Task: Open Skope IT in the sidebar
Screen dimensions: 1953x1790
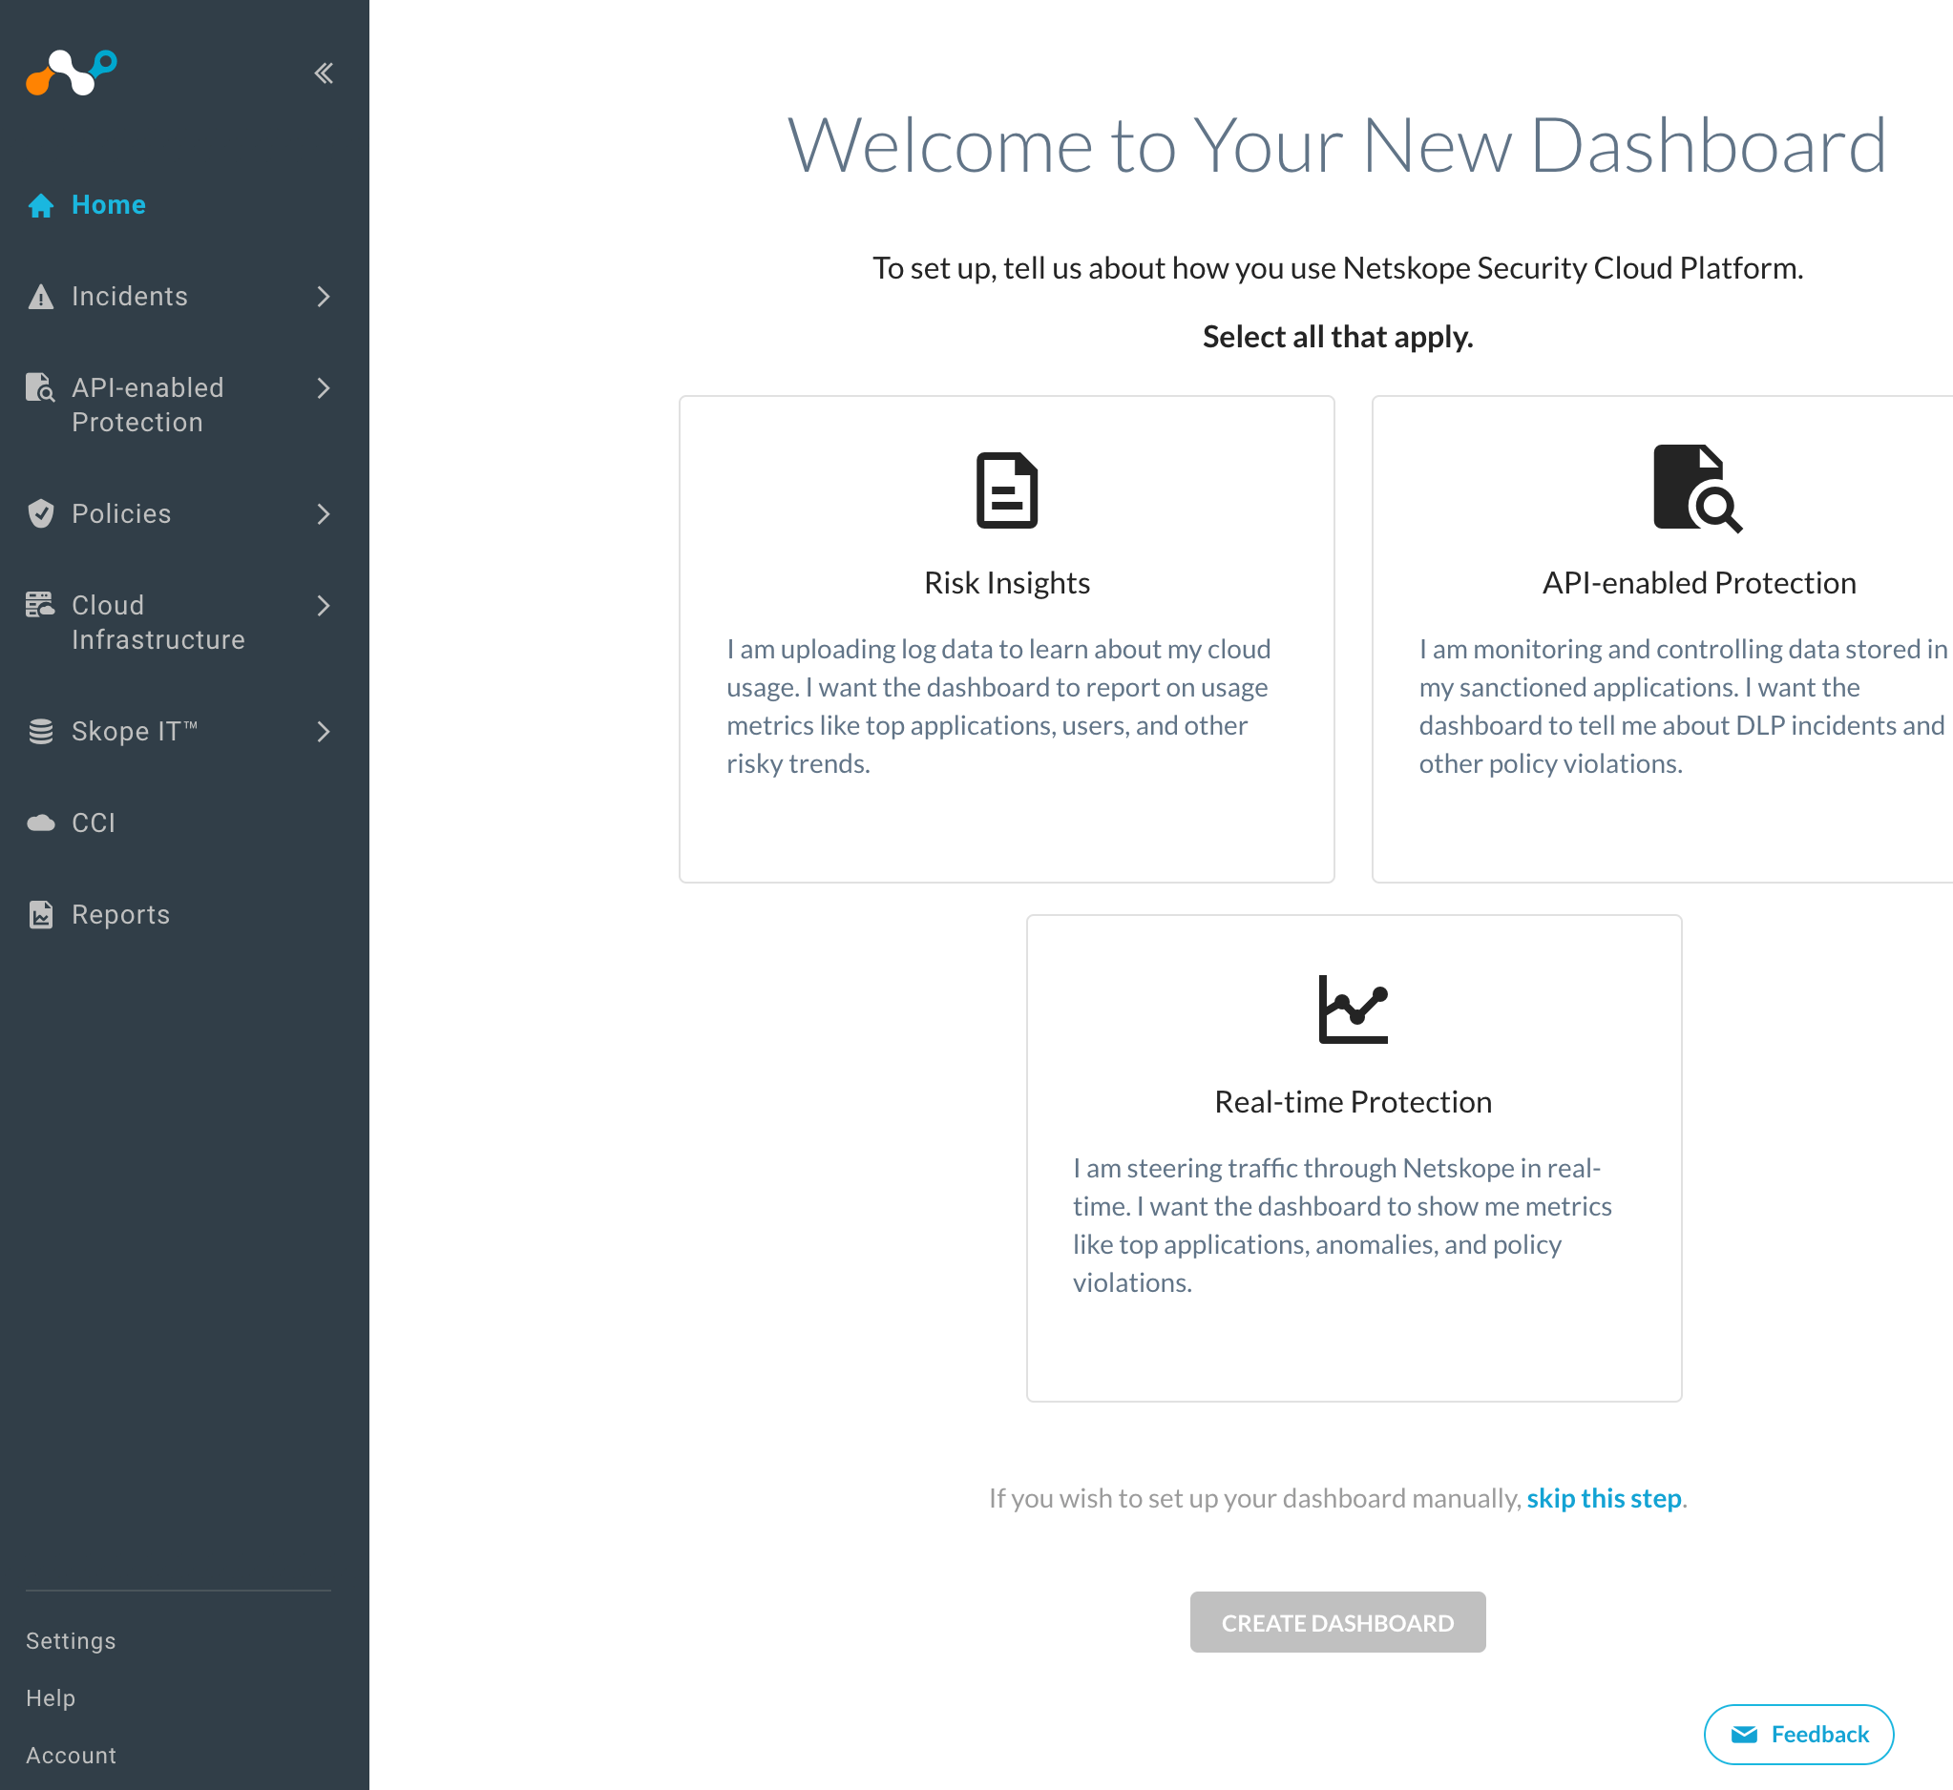Action: click(135, 731)
